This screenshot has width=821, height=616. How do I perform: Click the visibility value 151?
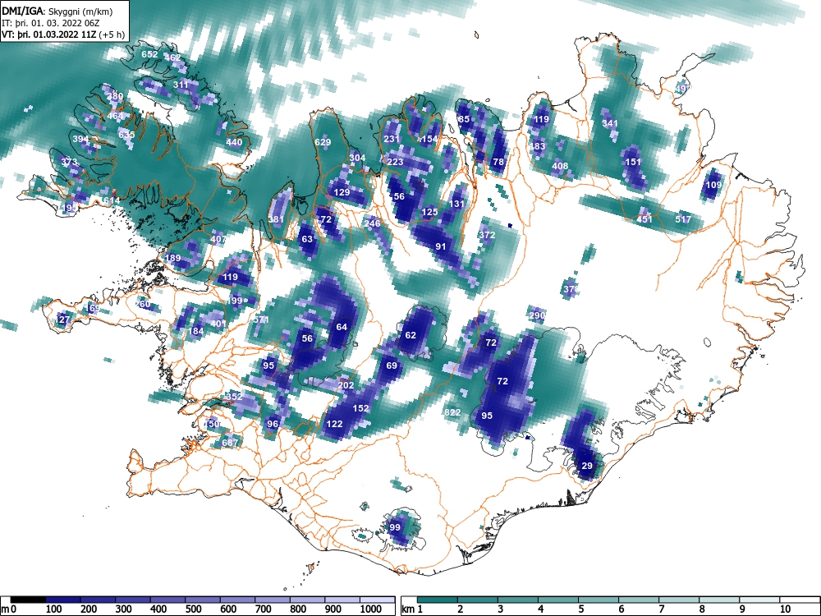coord(633,162)
